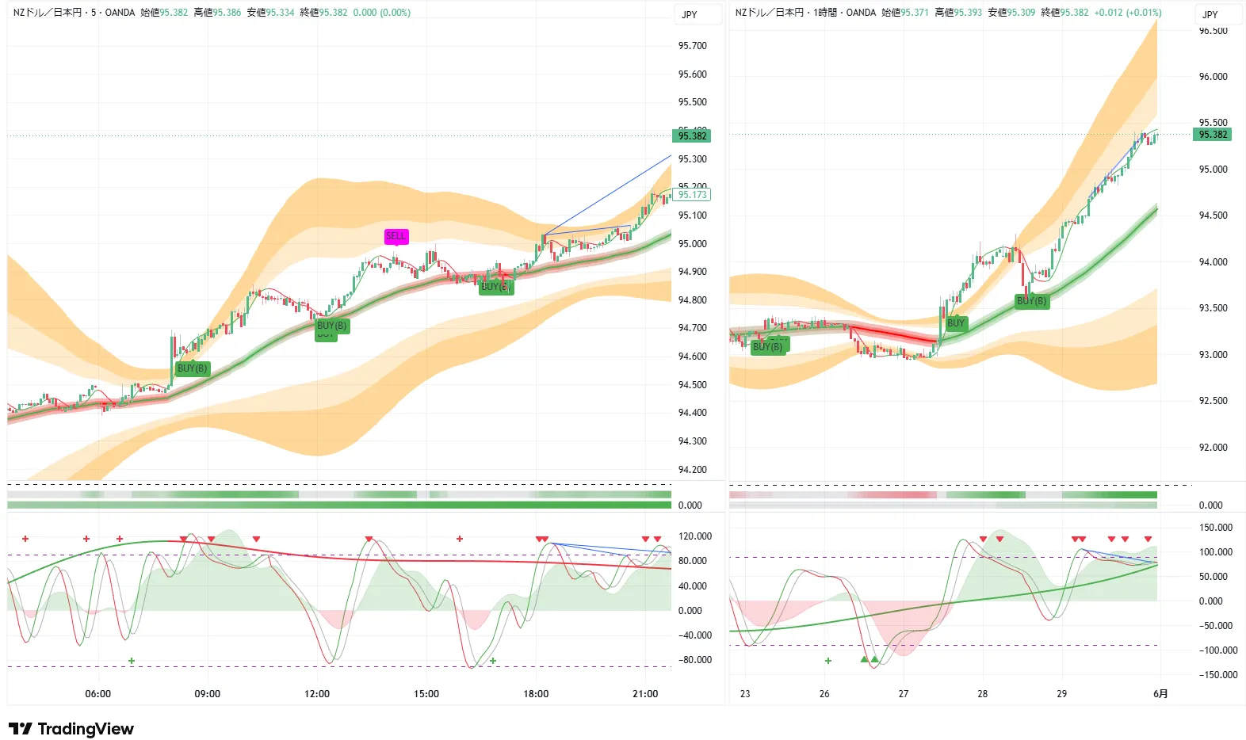Click the rightmost BUY(B) label on hourly chart
The image size is (1246, 740).
coord(1032,301)
